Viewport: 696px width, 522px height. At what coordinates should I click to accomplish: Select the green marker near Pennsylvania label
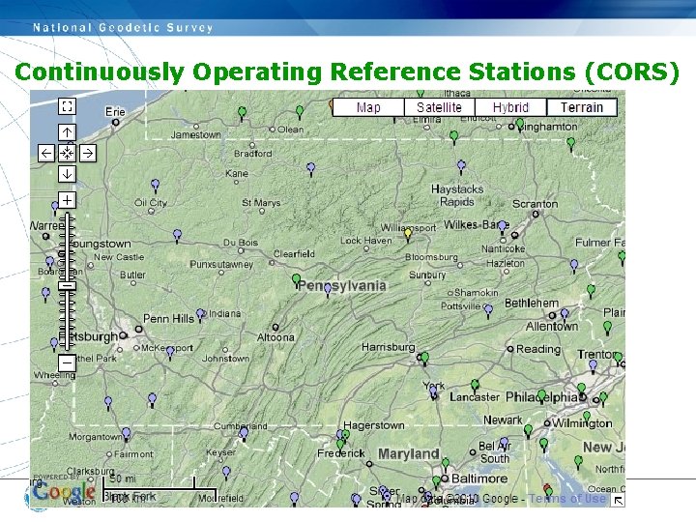(x=297, y=280)
